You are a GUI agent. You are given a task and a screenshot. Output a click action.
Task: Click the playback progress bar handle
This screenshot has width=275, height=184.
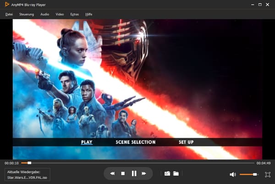(29, 163)
